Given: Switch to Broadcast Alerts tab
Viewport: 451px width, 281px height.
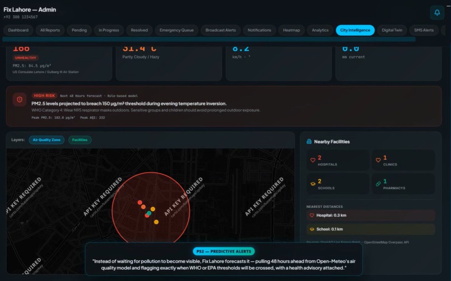Looking at the screenshot, I should click(220, 30).
